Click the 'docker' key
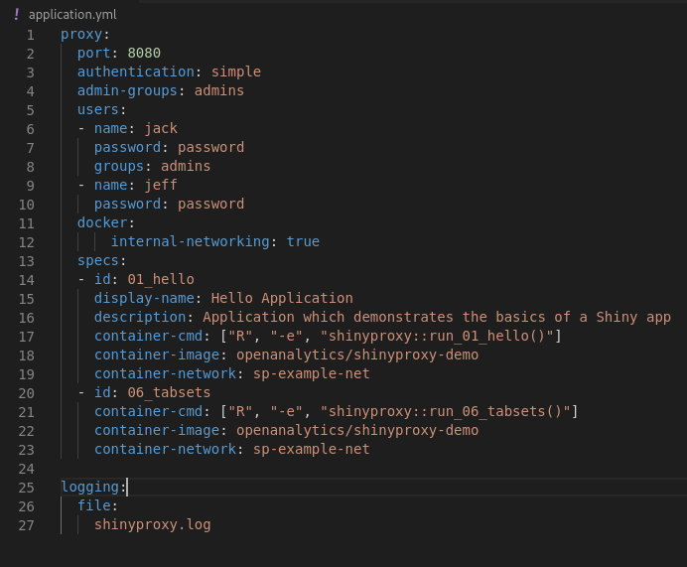Screen dimensions: 687x567 coord(102,222)
